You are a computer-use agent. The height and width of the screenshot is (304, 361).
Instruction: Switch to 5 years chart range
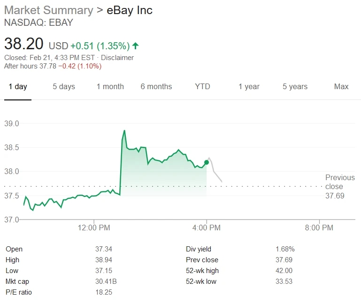tap(295, 86)
